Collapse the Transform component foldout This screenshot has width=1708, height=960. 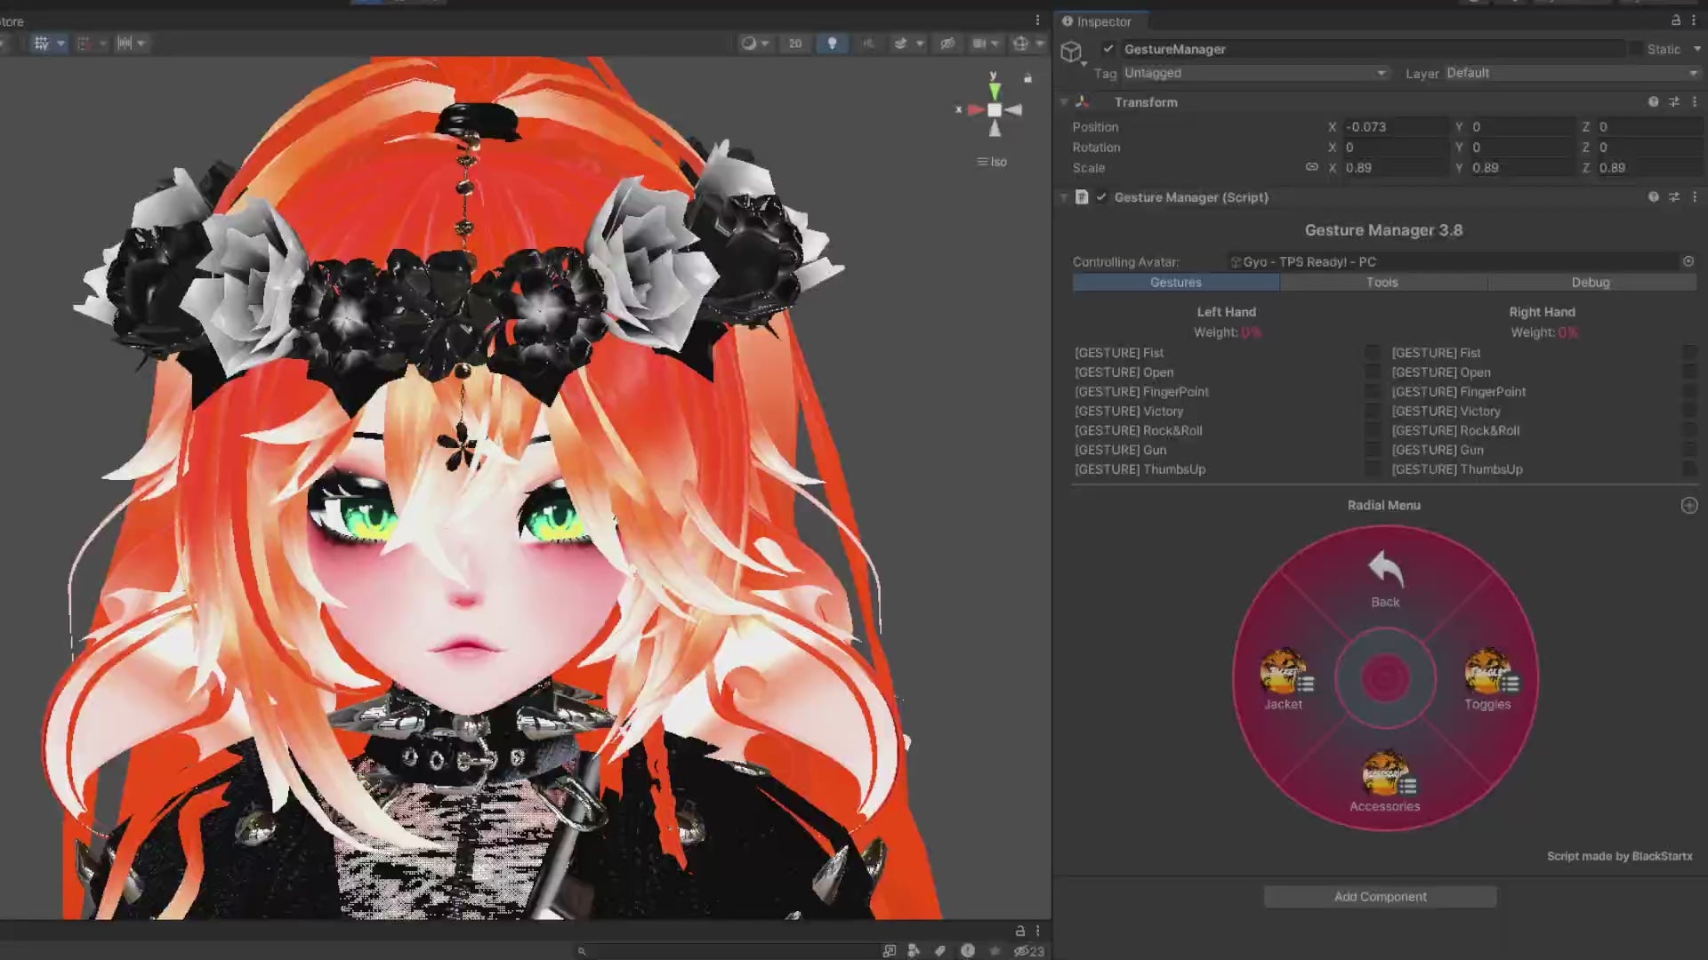tap(1064, 102)
